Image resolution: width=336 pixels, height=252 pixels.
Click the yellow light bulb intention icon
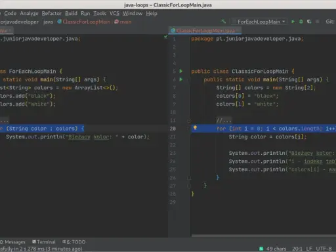(x=195, y=128)
